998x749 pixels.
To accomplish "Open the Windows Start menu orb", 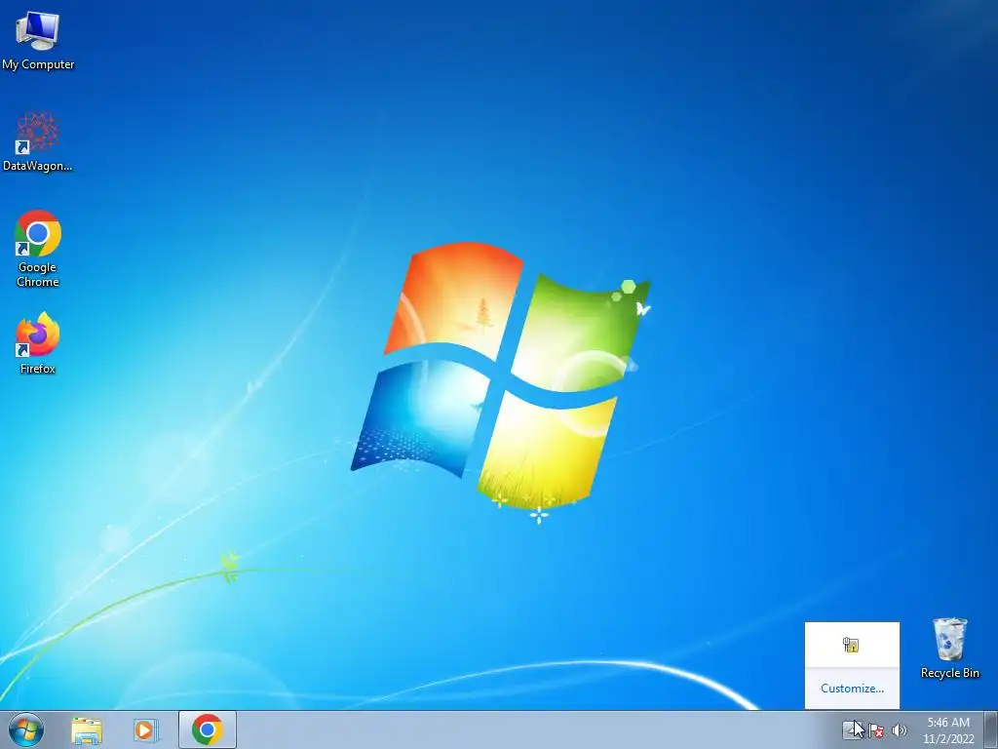I will click(x=26, y=729).
